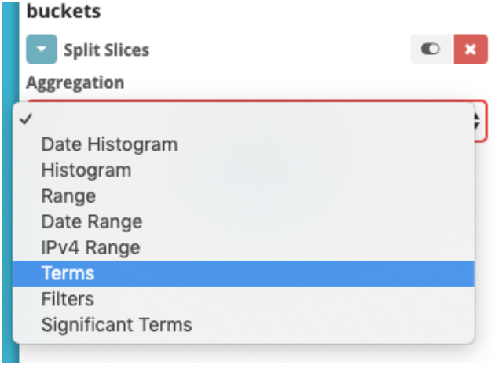The image size is (495, 365).
Task: Pick Filters from the dropdown list
Action: pos(68,299)
